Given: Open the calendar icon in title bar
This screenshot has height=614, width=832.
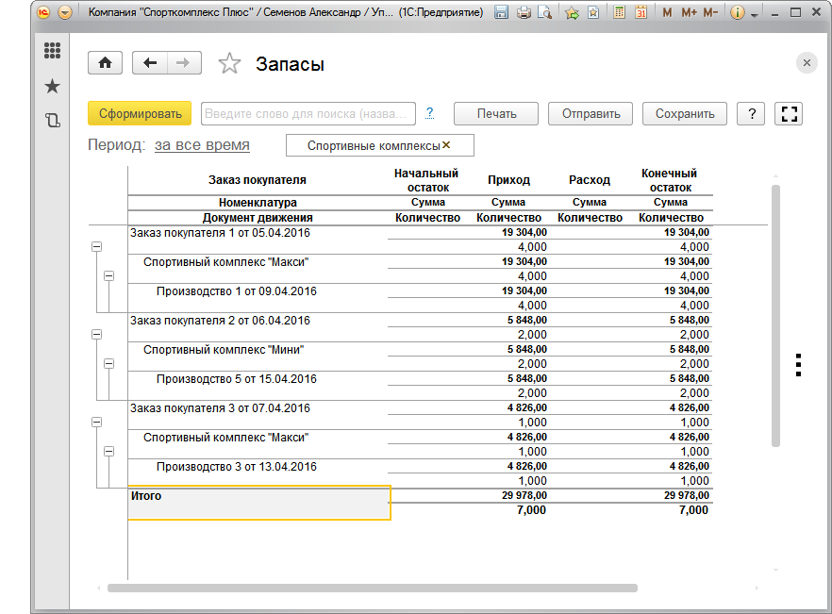Looking at the screenshot, I should (x=641, y=13).
